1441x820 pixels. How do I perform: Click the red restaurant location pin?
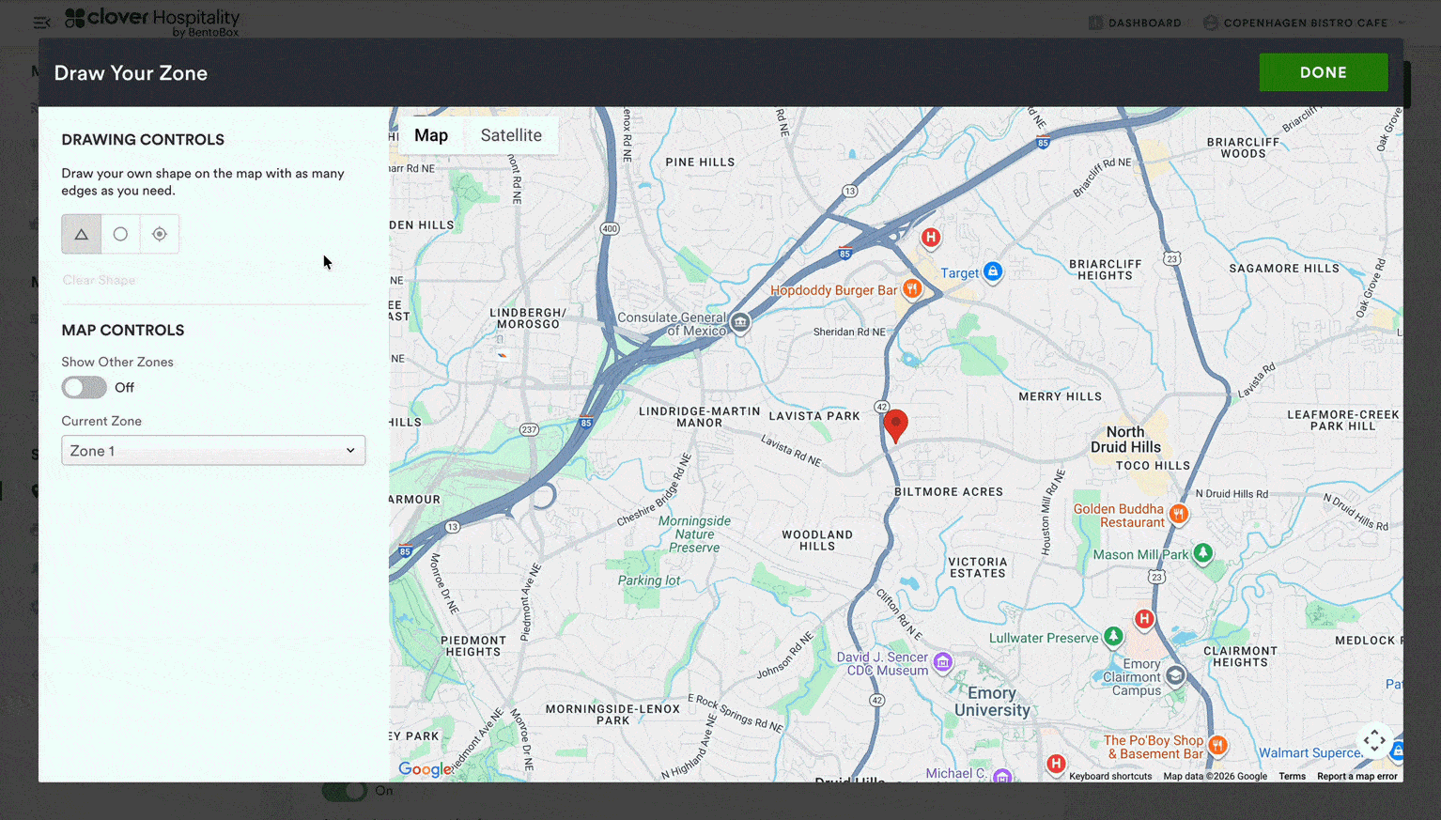896,425
